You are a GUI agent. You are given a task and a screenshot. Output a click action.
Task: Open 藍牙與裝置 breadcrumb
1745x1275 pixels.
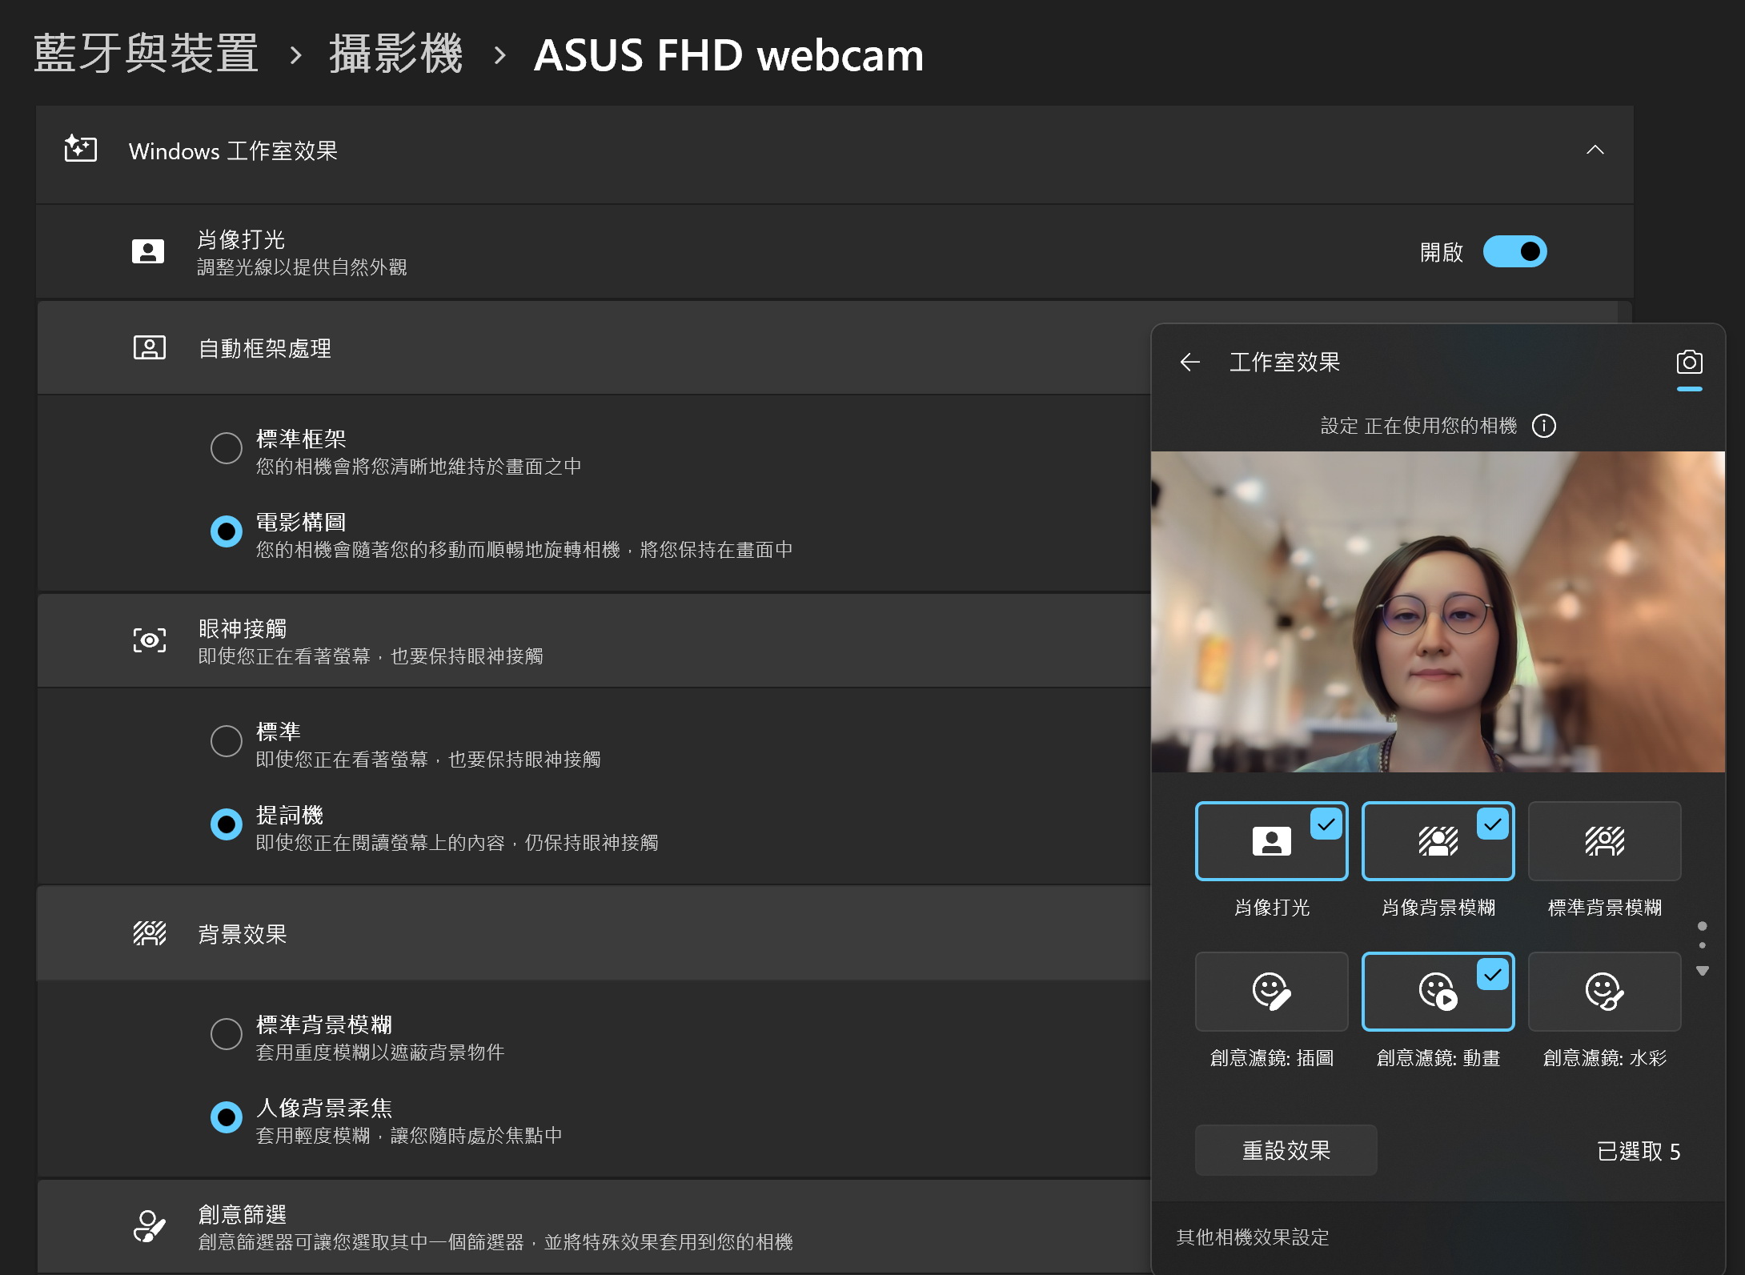pos(146,54)
